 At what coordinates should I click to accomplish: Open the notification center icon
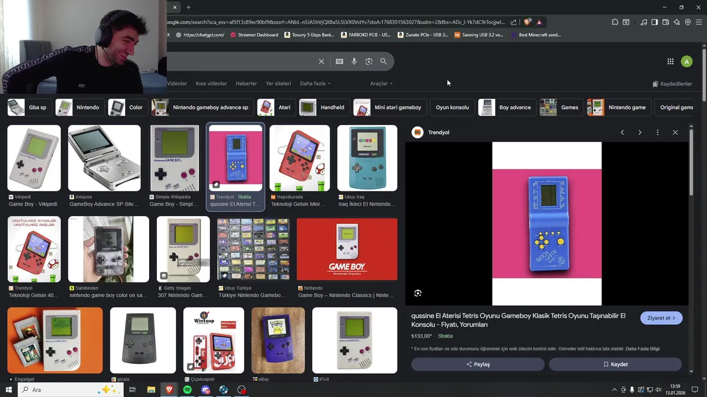pos(695,390)
